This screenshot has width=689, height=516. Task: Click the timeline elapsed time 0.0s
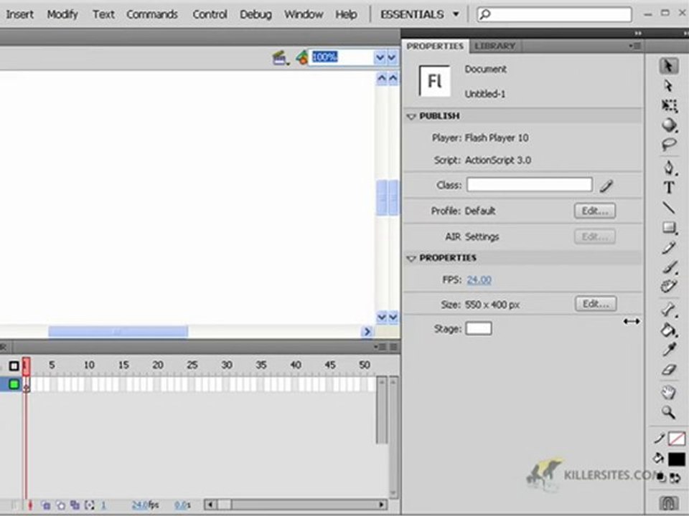point(182,505)
